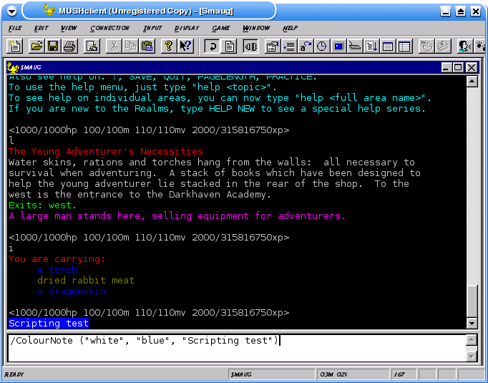Open the notepad editor pencil icon
The image size is (488, 383).
click(x=92, y=47)
